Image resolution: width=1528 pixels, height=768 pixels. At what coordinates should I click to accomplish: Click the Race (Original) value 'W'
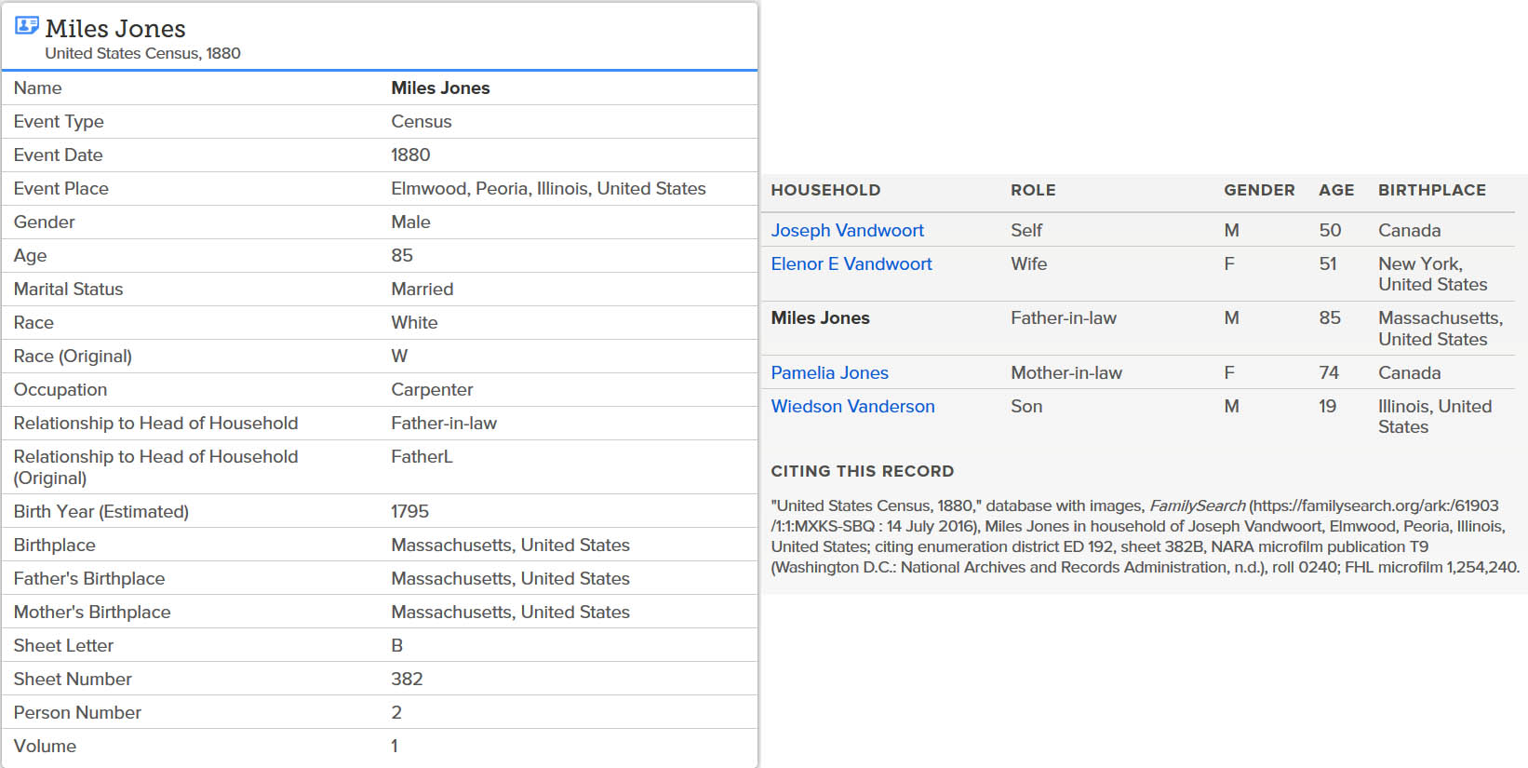(399, 356)
